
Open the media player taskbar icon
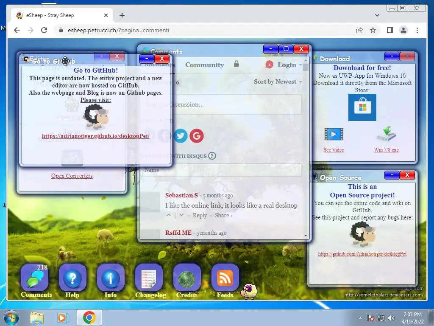63,318
